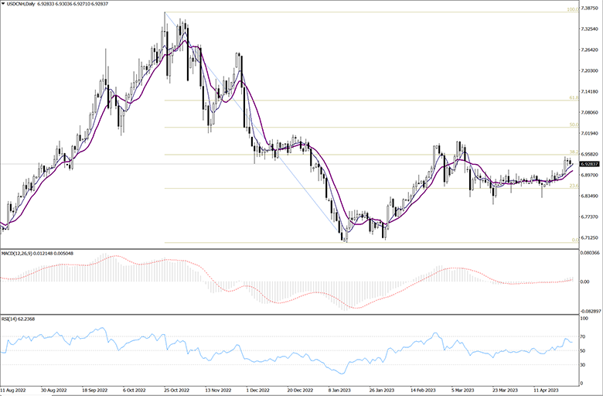
Task: Click the date label 11 Apr 2023
Action: pos(547,390)
